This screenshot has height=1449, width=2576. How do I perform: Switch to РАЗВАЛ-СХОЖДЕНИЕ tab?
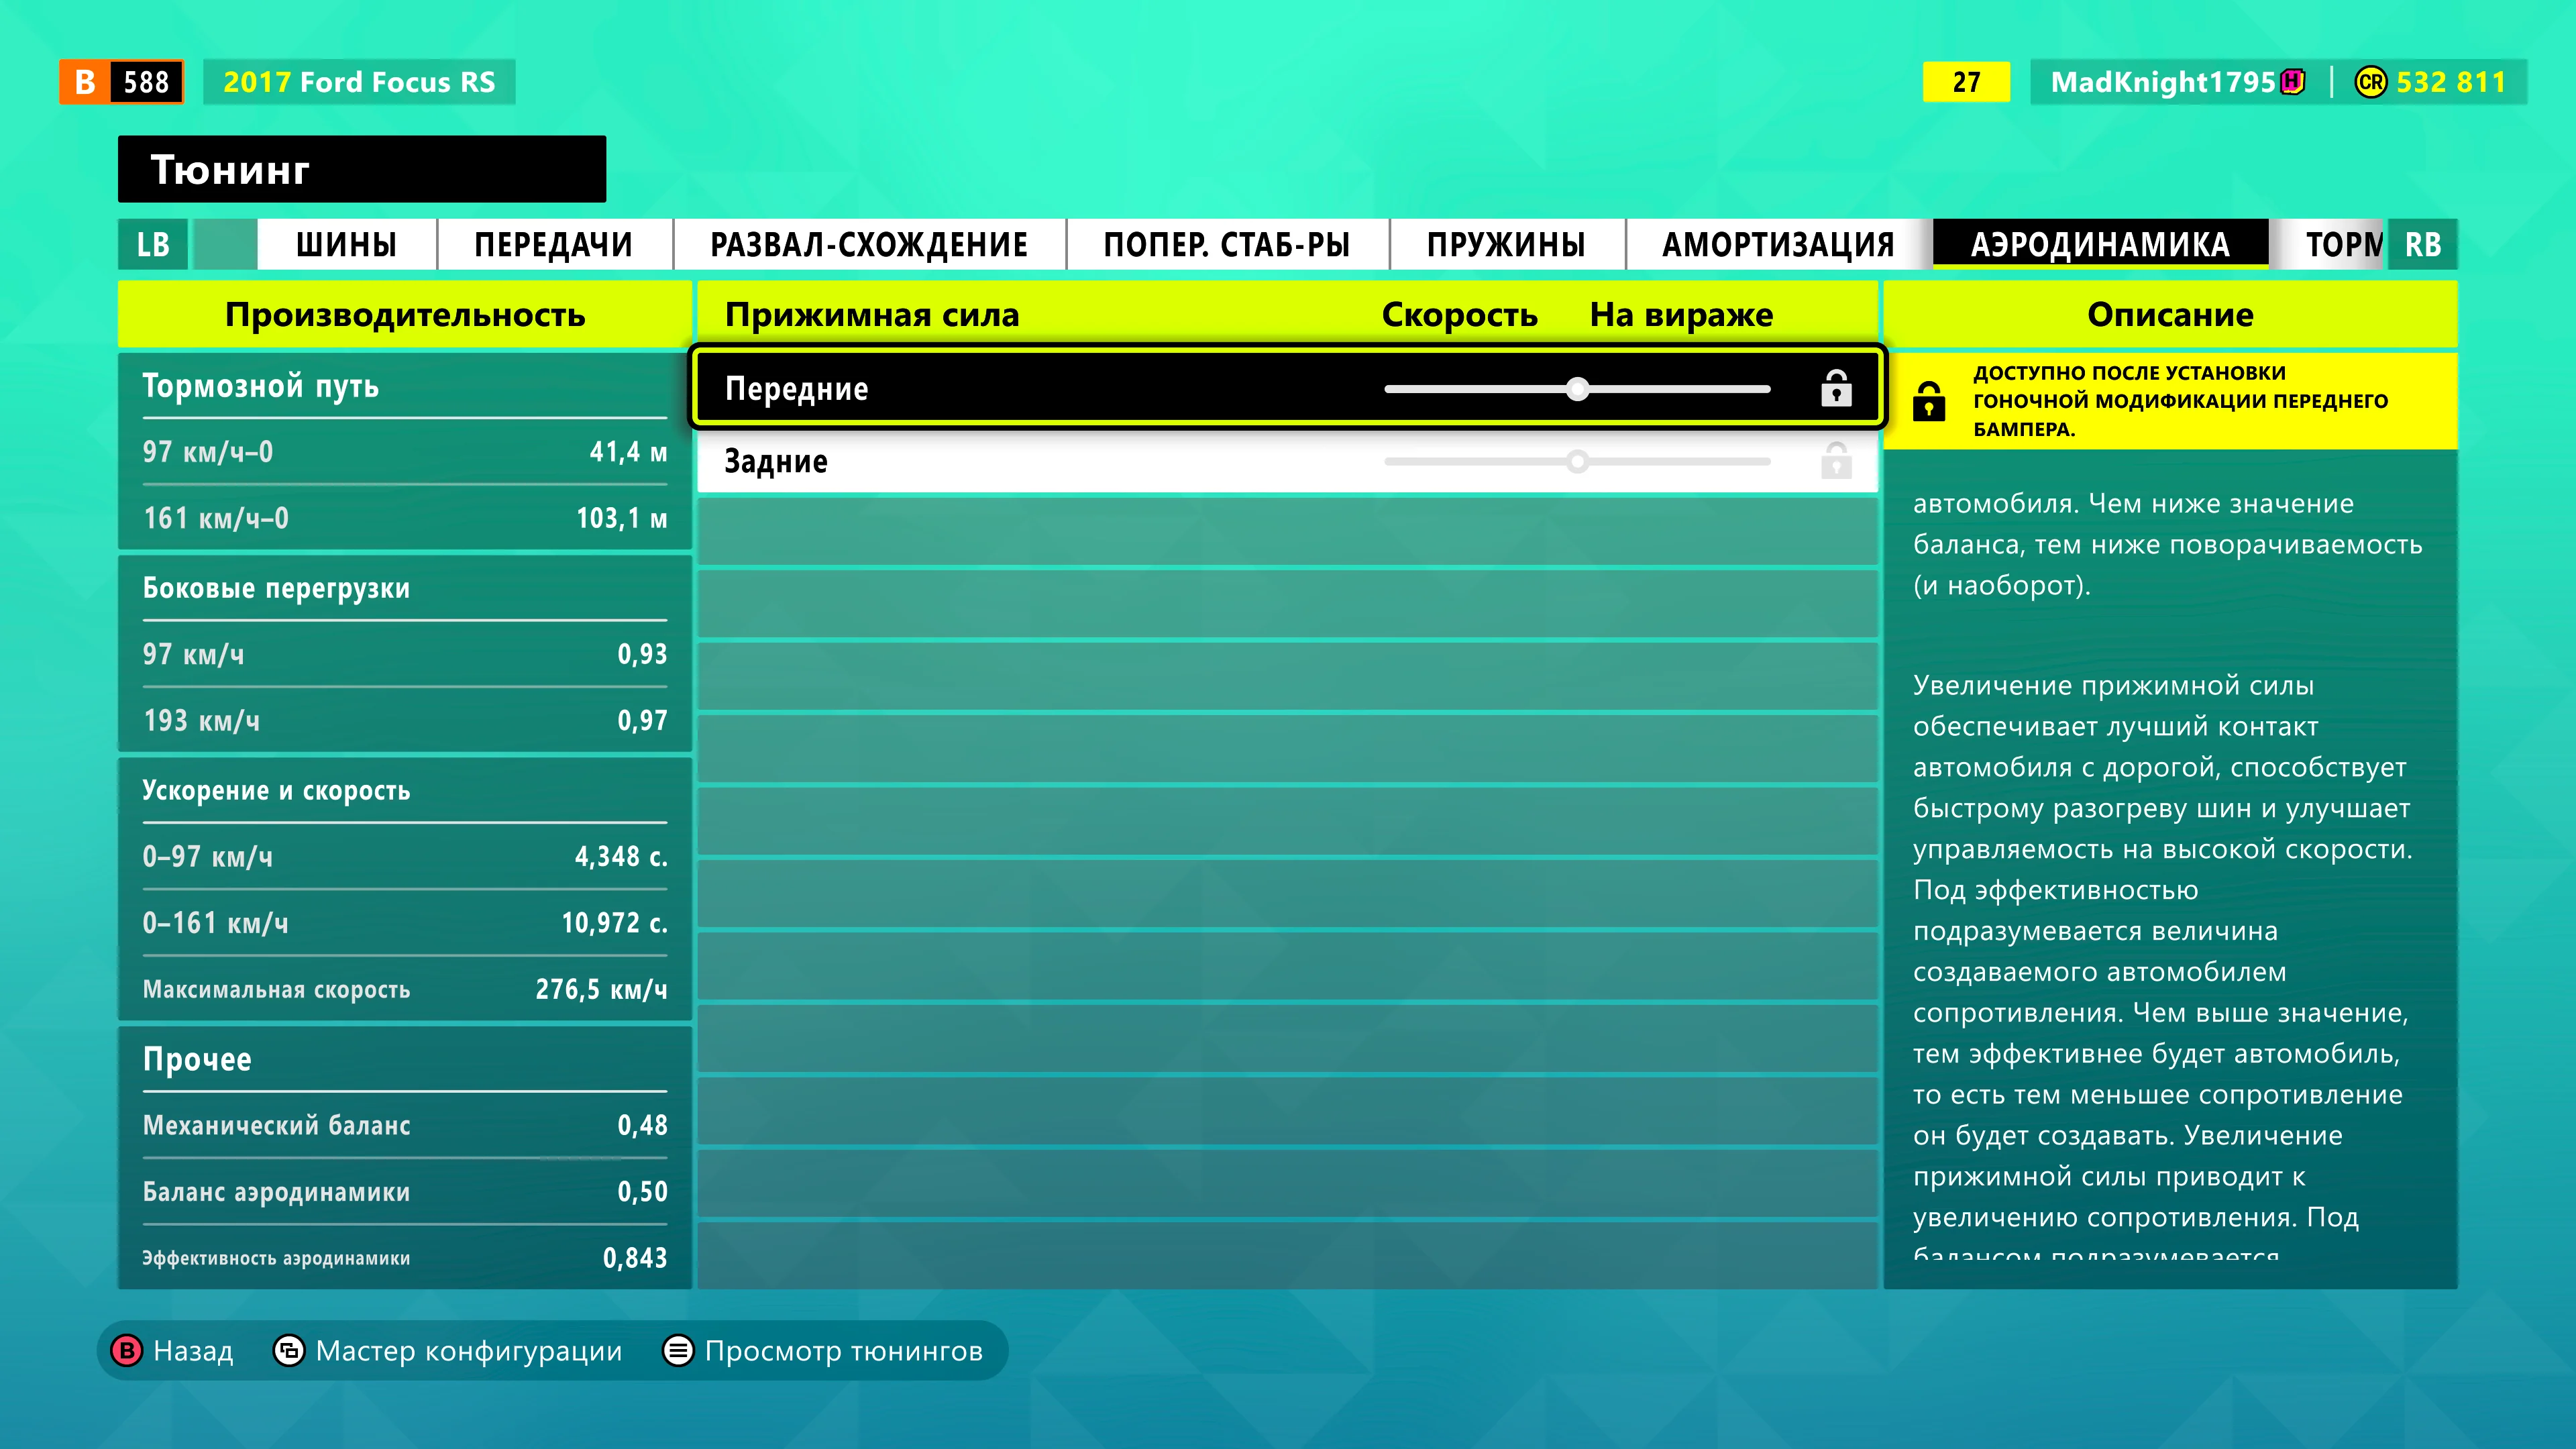coord(869,244)
